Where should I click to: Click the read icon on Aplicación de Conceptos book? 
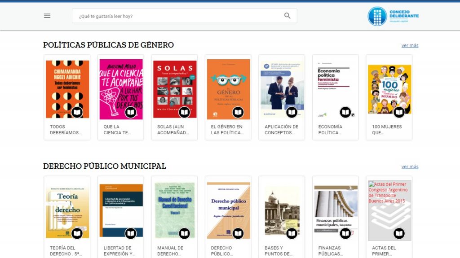tap(292, 112)
